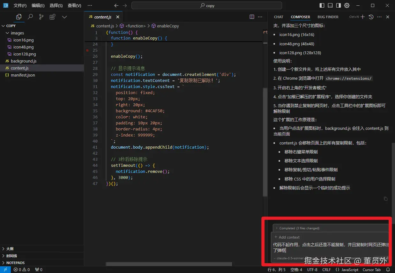Open manifest.json in the file tree
This screenshot has width=395, height=273.
point(23,75)
